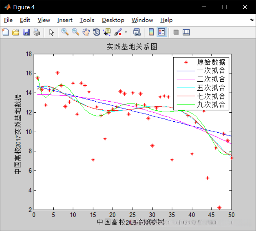
Task: Open the Tools menu
Action: [87, 20]
